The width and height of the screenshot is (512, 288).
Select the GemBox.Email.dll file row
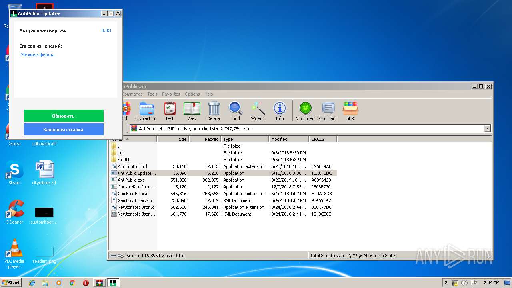(223, 194)
